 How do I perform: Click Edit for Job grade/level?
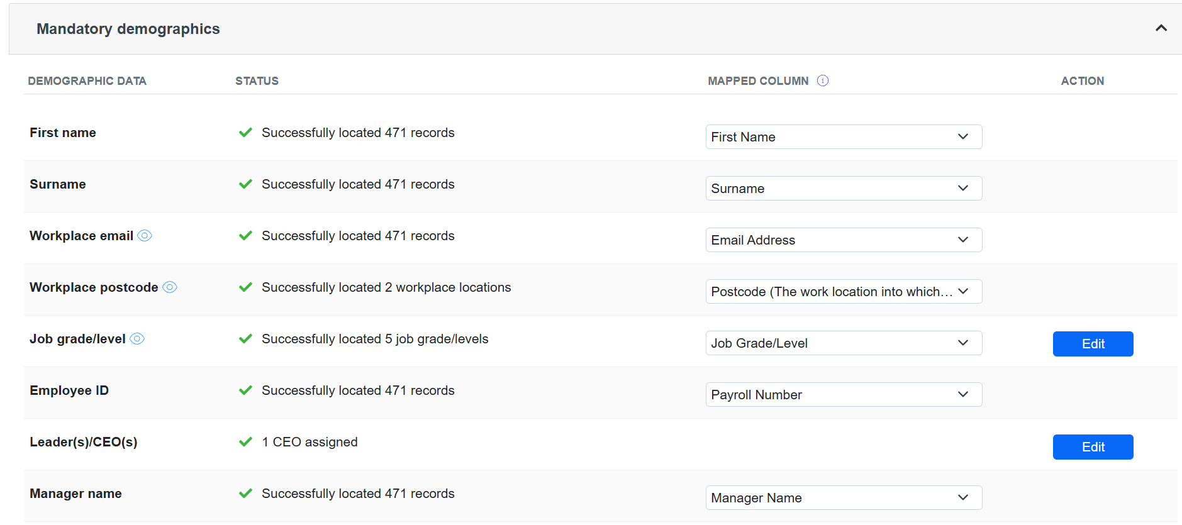point(1093,344)
